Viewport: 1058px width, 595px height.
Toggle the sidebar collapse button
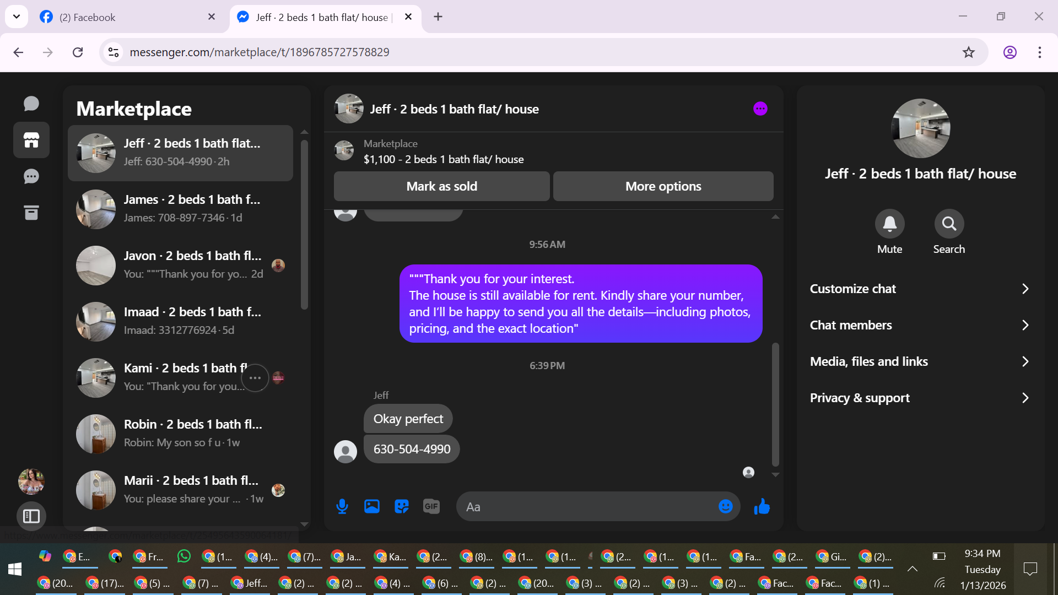tap(31, 516)
